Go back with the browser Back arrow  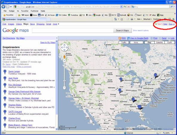point(3,7)
